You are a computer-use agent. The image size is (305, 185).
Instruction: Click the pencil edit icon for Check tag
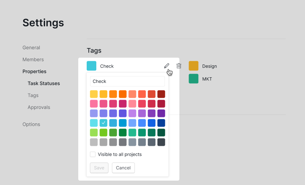(167, 66)
